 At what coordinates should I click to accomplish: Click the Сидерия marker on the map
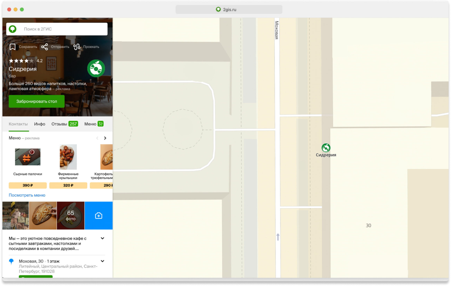pos(326,148)
